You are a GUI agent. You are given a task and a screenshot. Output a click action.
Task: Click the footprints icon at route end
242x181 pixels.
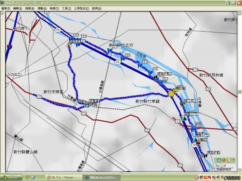[x=205, y=156]
